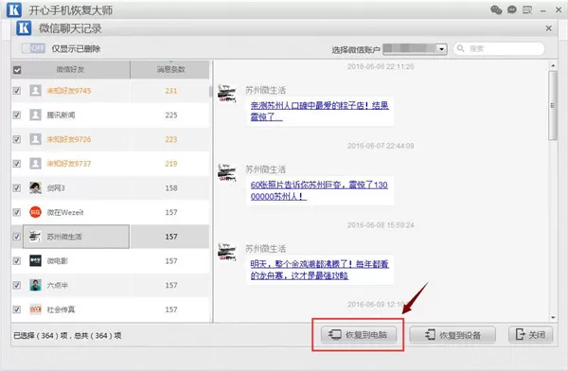Click the avatar icon of 未知好友9745

[35, 91]
